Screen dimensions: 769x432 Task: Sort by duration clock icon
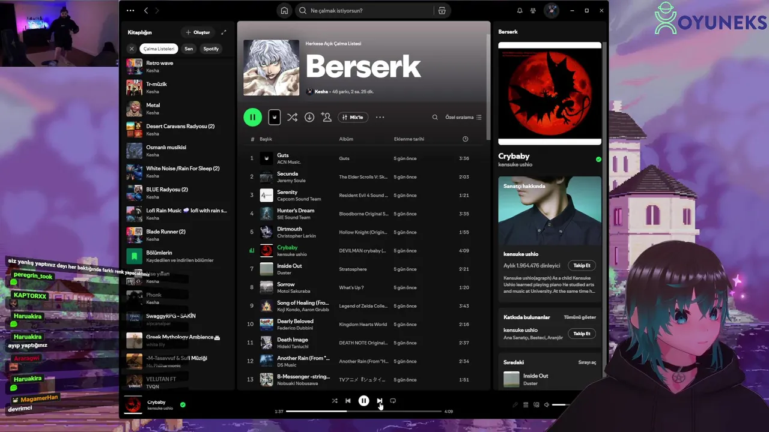465,139
